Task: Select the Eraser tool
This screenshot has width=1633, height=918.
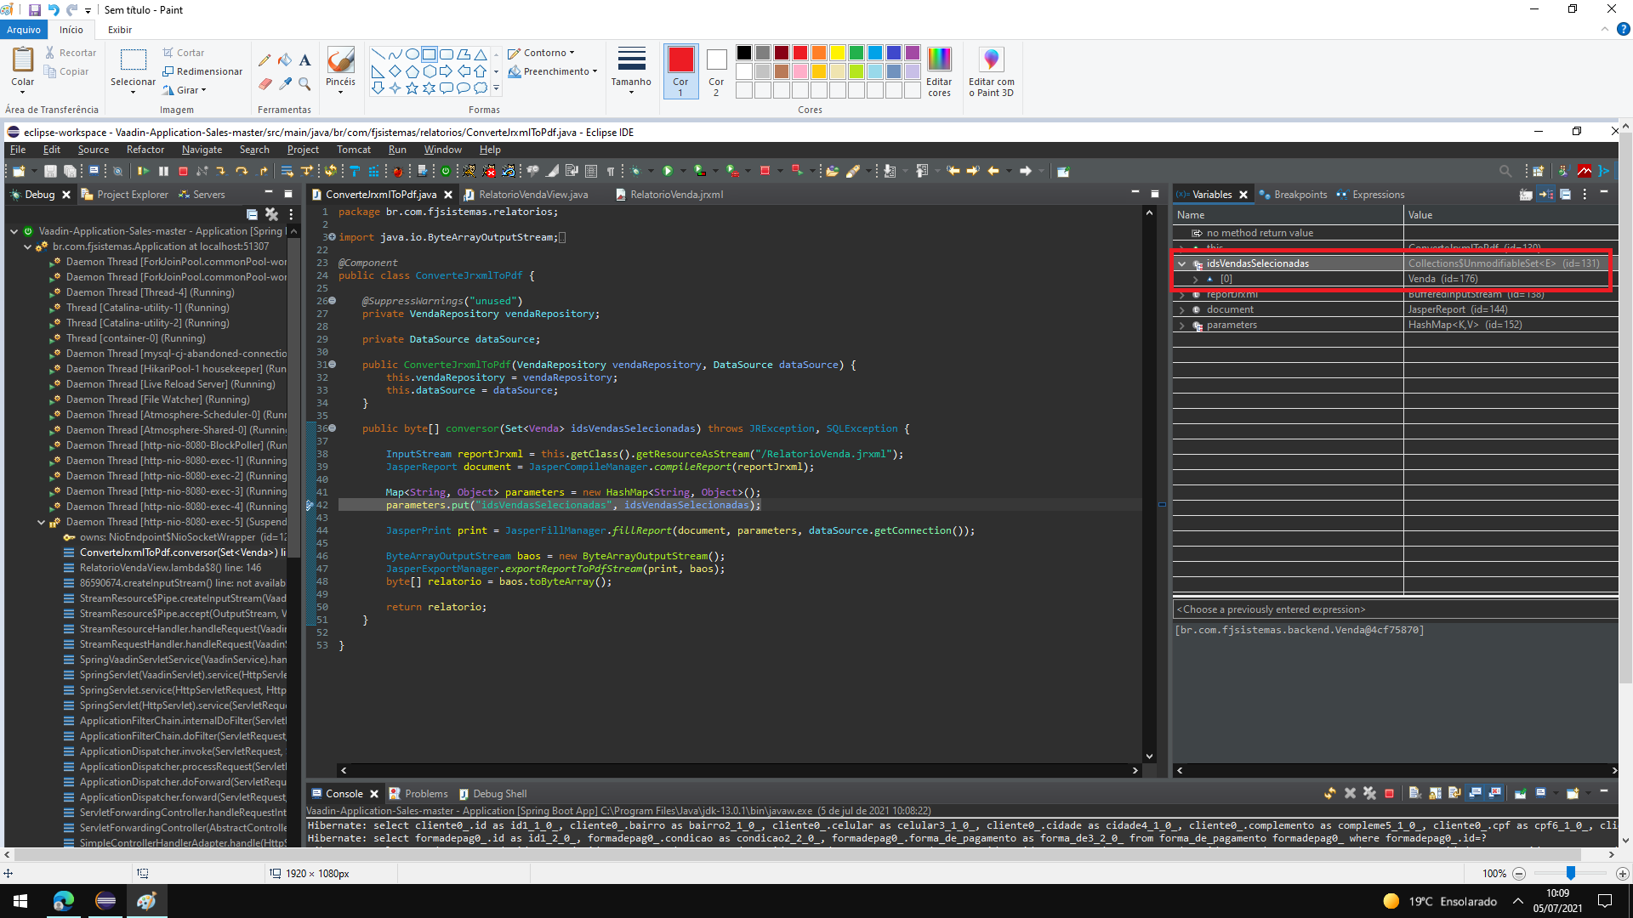Action: pos(265,83)
